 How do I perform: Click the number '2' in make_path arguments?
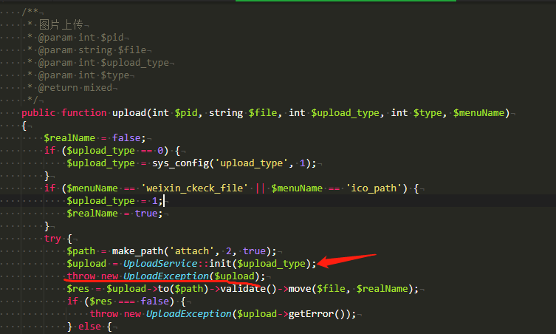[229, 251]
